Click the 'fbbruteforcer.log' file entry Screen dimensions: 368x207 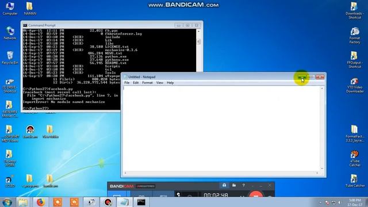[123, 34]
